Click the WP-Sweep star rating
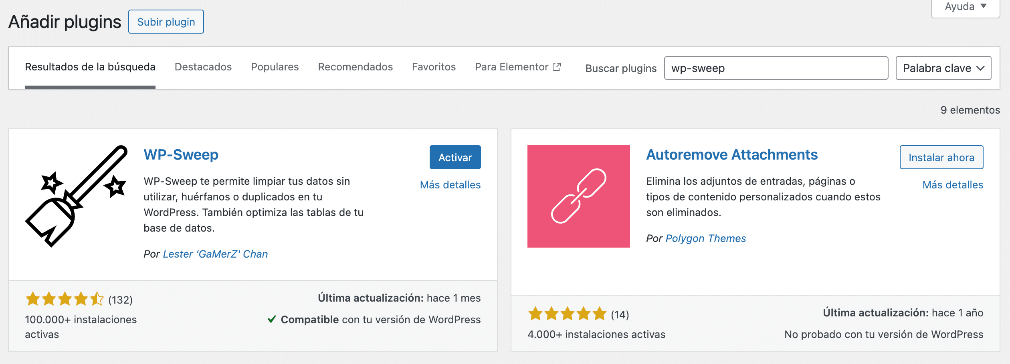 [65, 299]
